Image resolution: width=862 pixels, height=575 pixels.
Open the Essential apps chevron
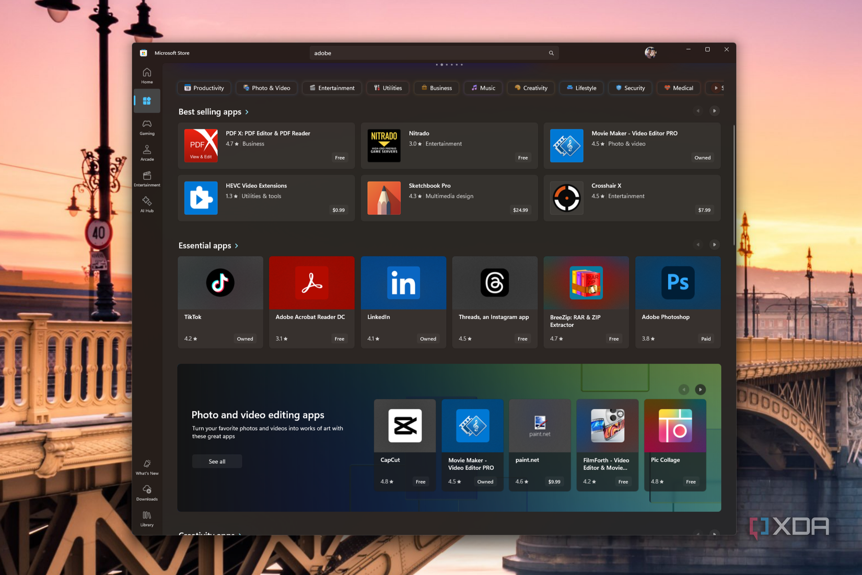pos(236,245)
